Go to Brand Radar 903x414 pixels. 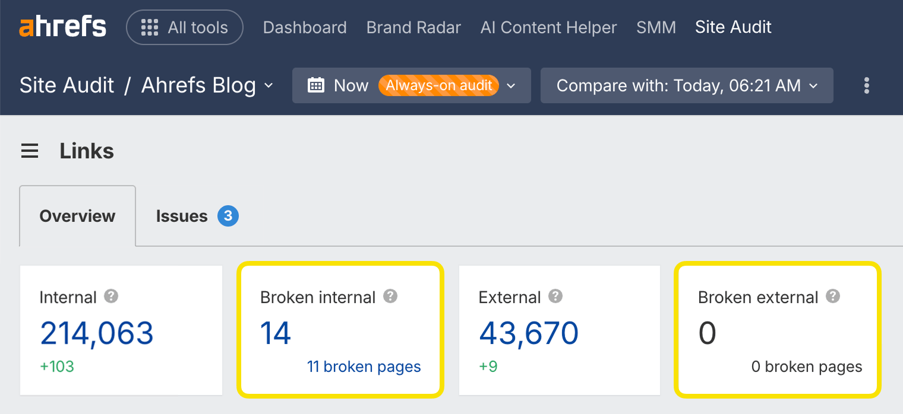(x=413, y=27)
